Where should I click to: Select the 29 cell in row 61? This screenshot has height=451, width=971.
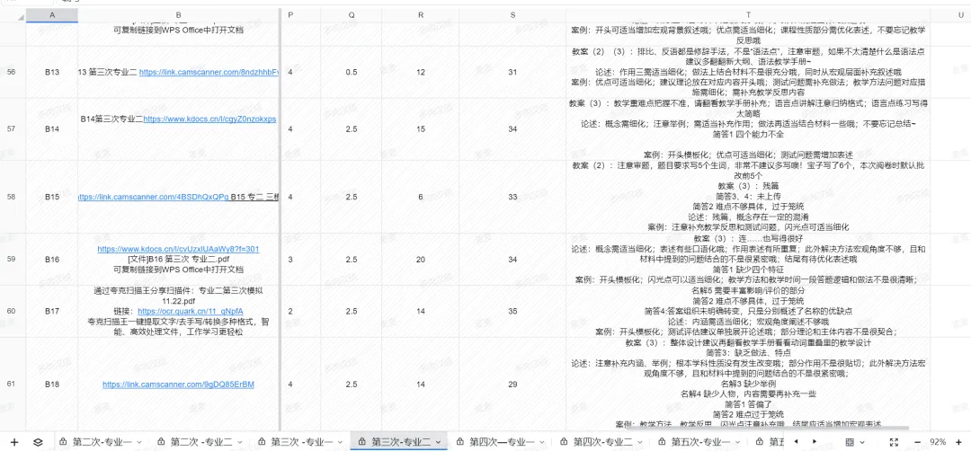pos(512,385)
